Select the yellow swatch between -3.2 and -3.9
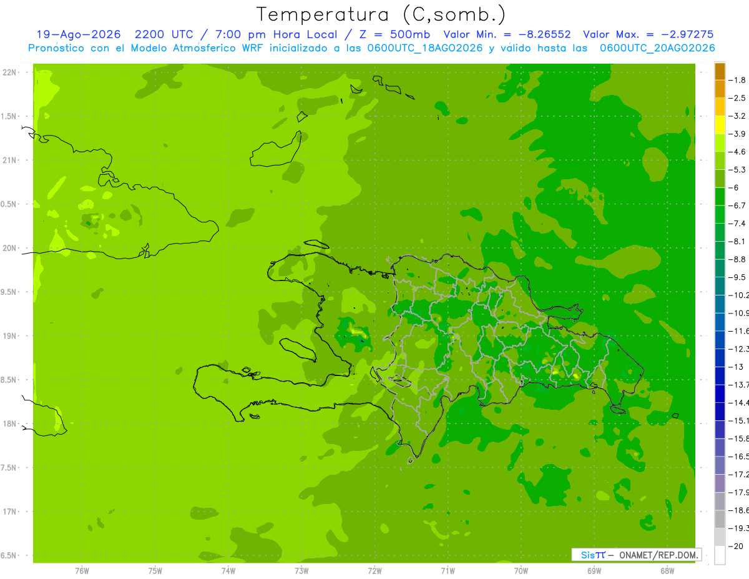Screen dimensions: 749x579 [x=720, y=125]
